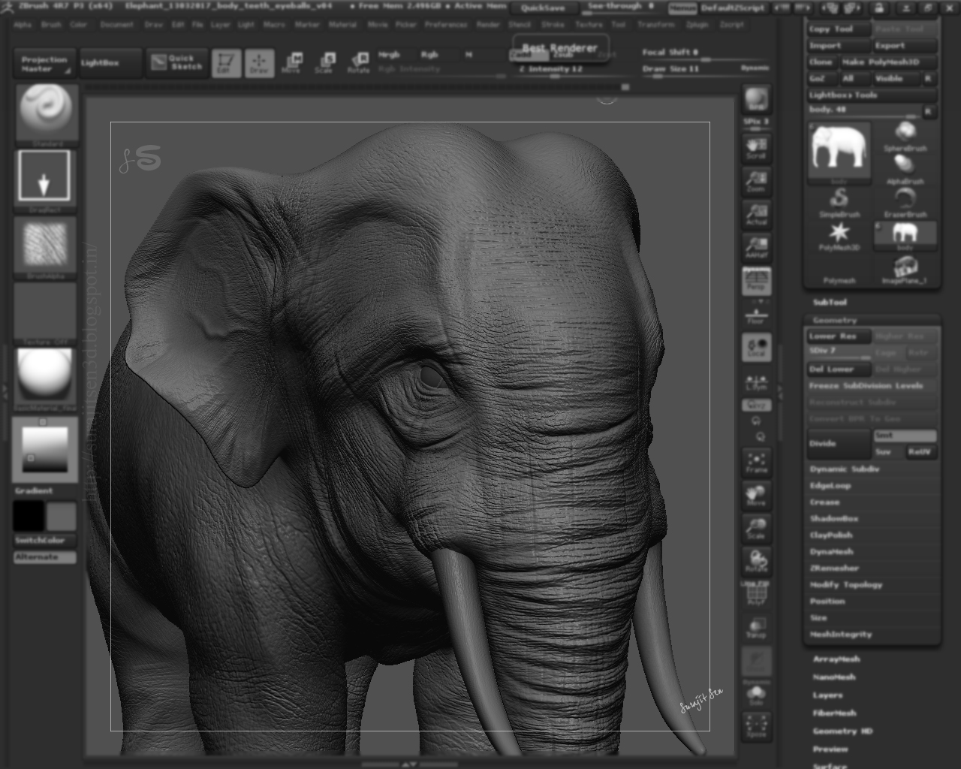Select the Zoom navigation icon
This screenshot has width=961, height=769.
756,181
